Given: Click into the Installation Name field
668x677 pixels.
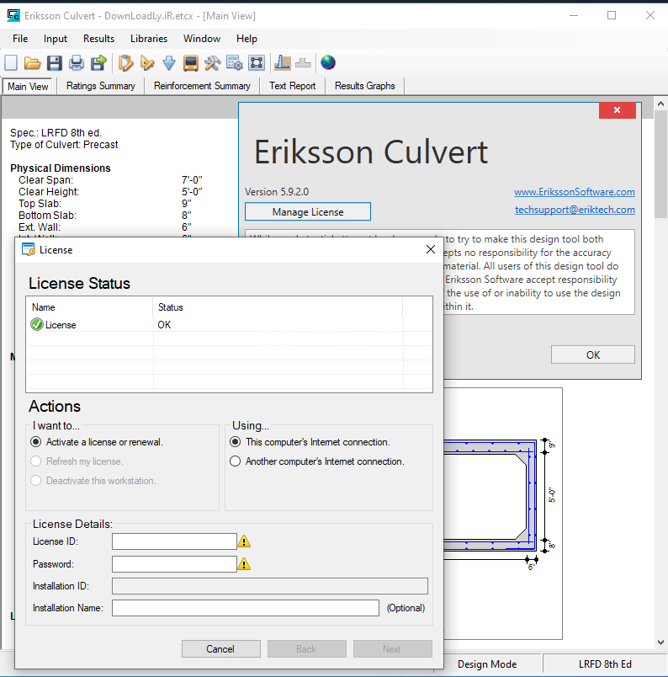Looking at the screenshot, I should point(246,608).
